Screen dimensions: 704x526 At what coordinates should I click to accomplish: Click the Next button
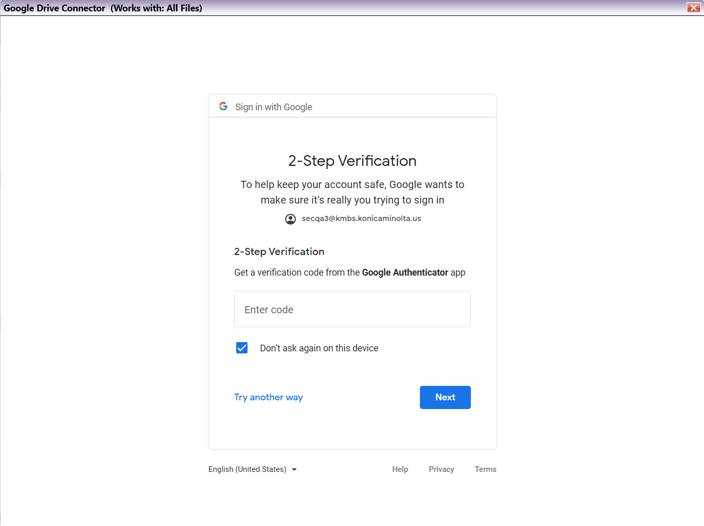click(x=445, y=397)
